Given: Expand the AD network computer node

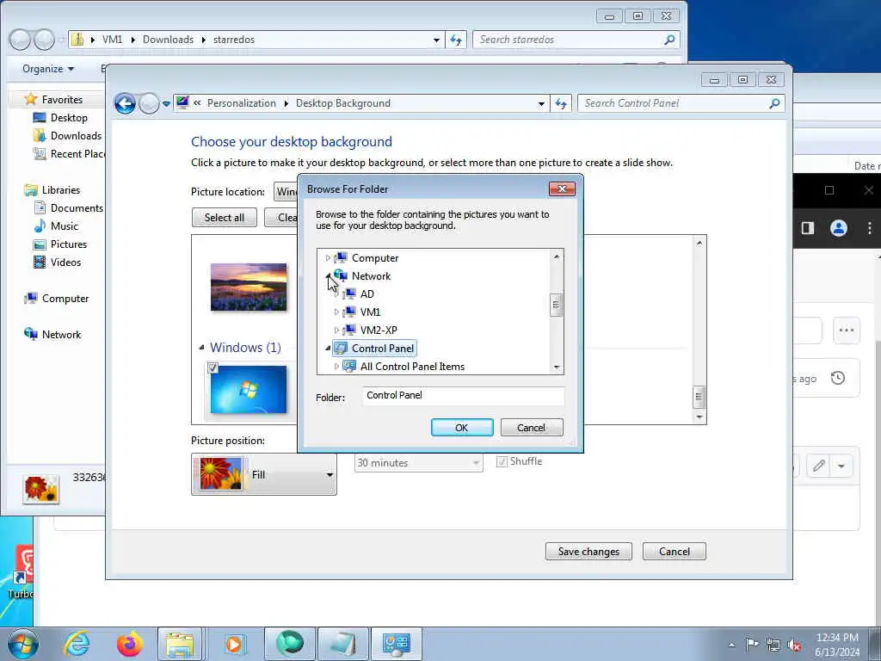Looking at the screenshot, I should [x=336, y=294].
